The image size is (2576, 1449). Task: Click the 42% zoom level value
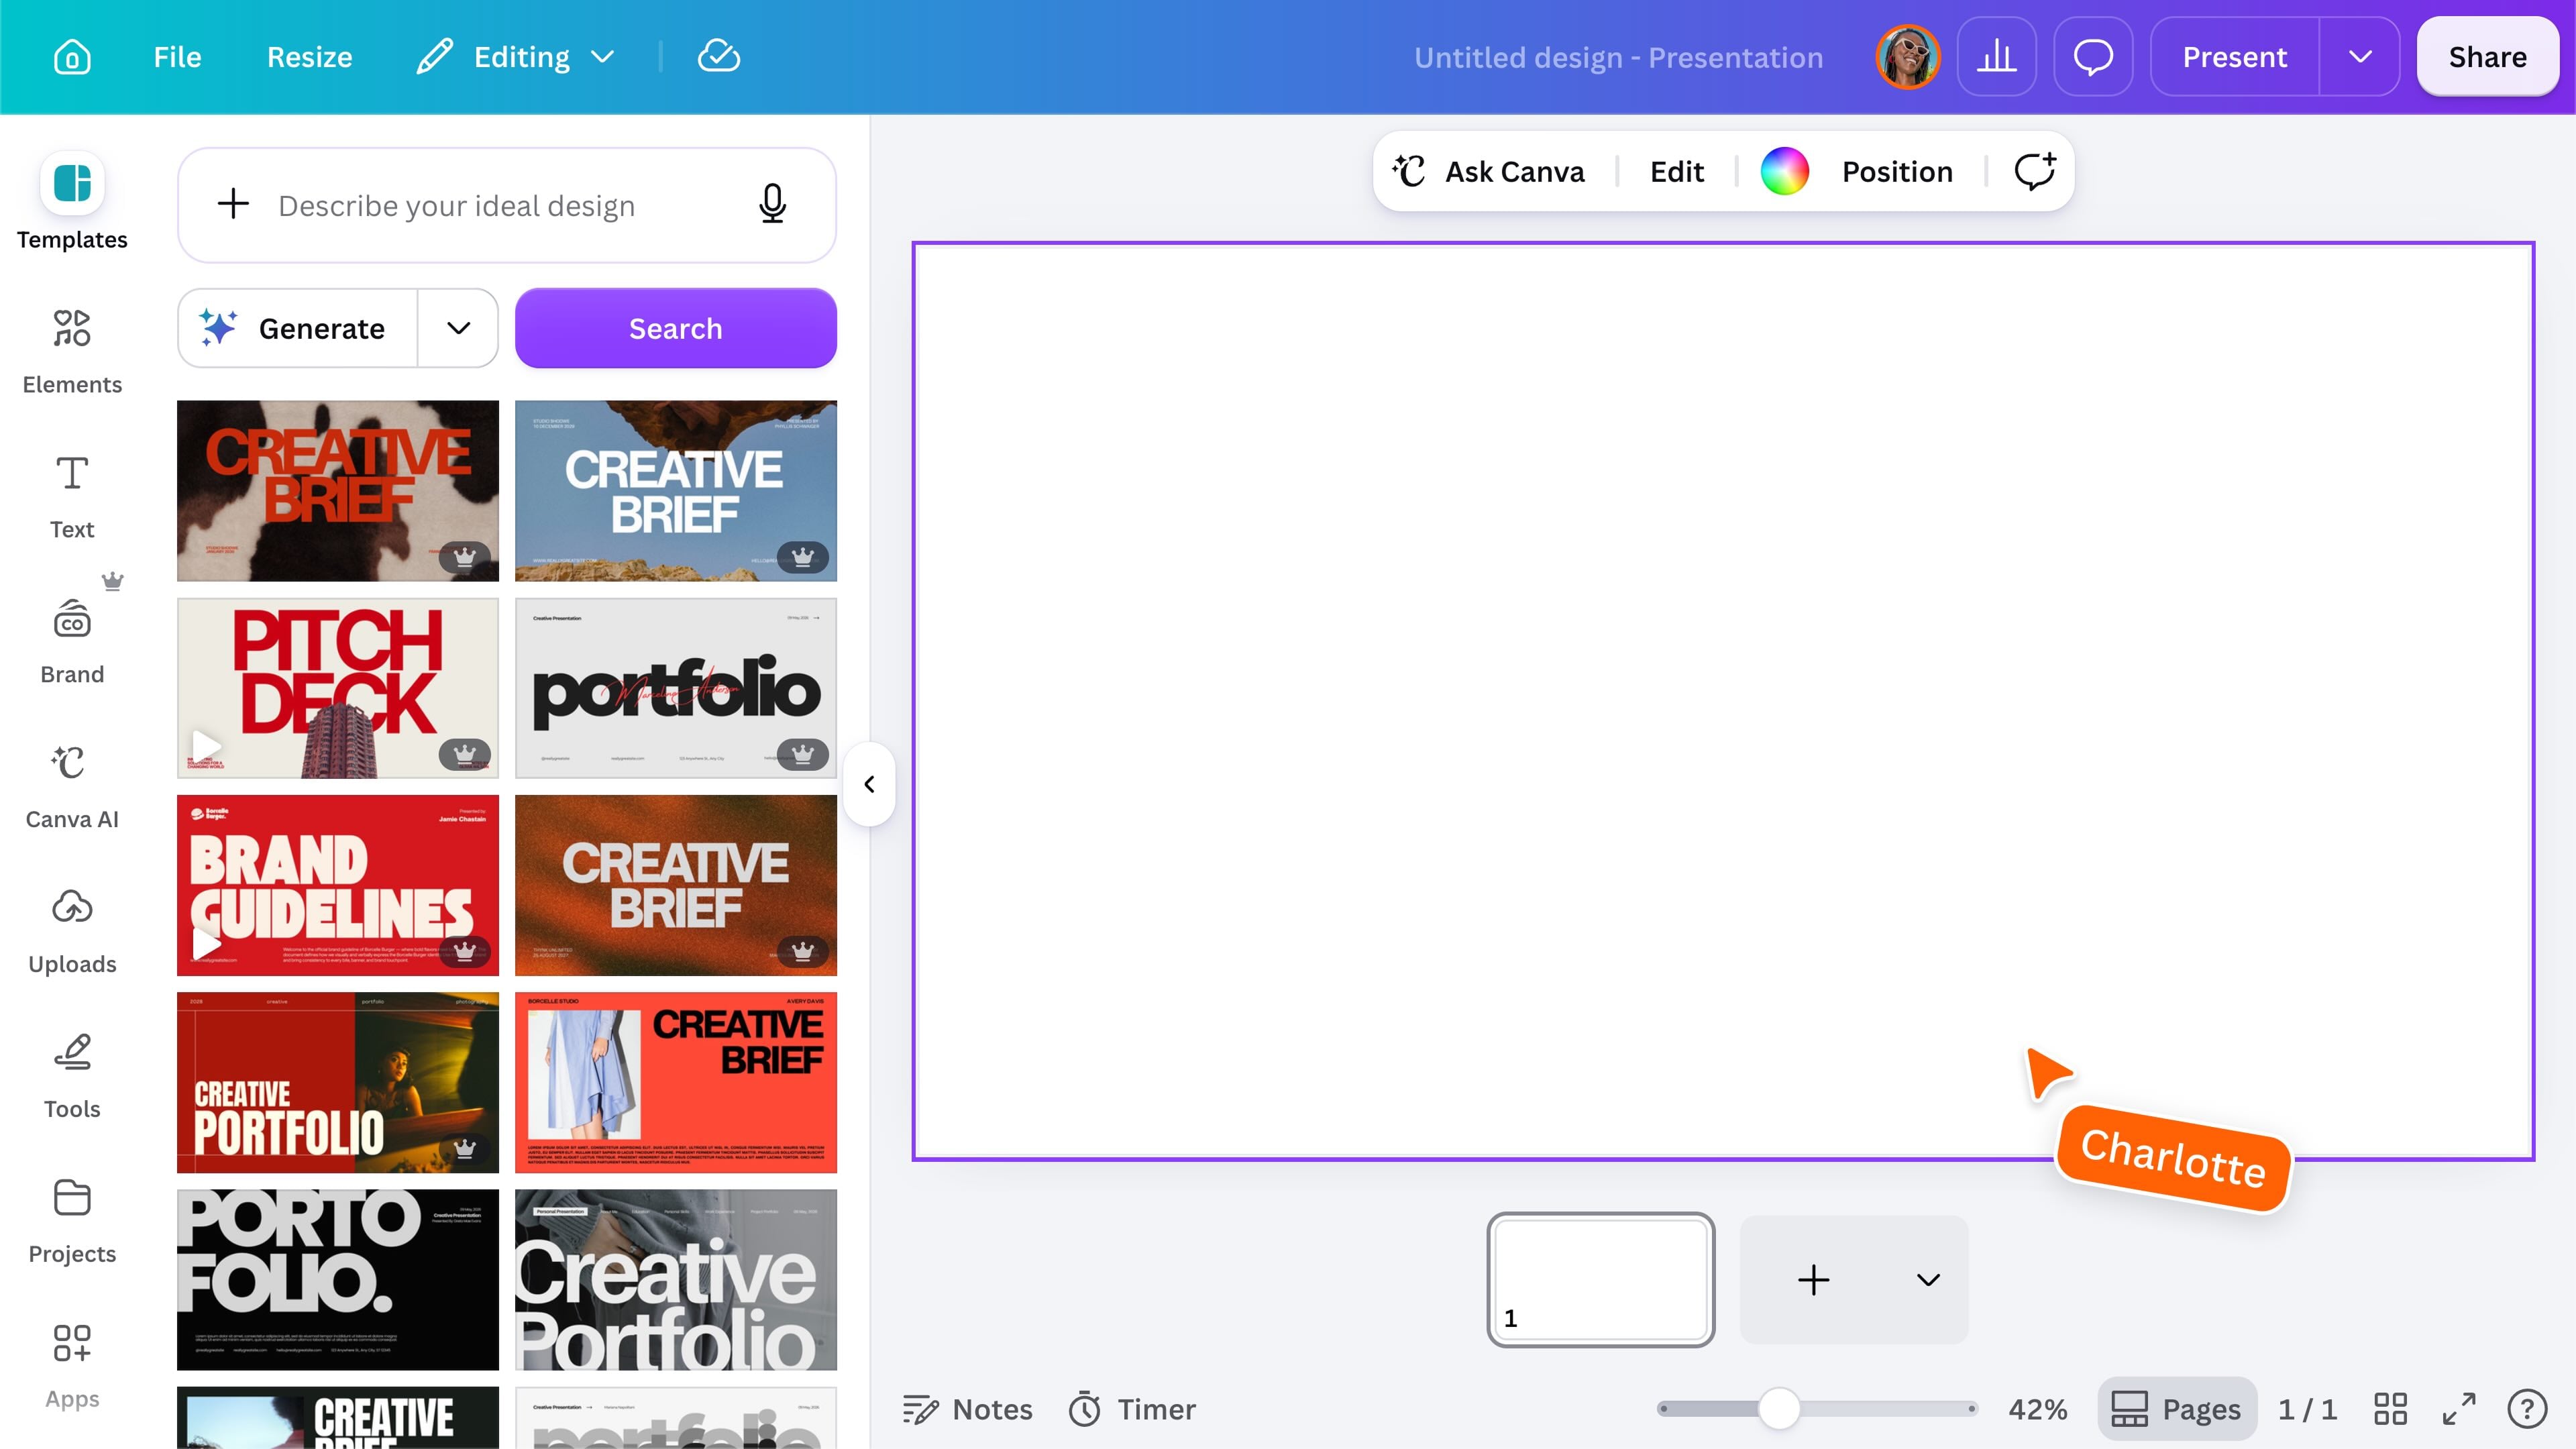[x=2037, y=1409]
